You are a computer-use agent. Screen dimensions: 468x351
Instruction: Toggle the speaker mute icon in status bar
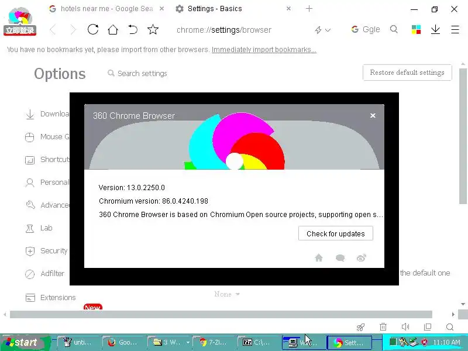pyautogui.click(x=405, y=327)
